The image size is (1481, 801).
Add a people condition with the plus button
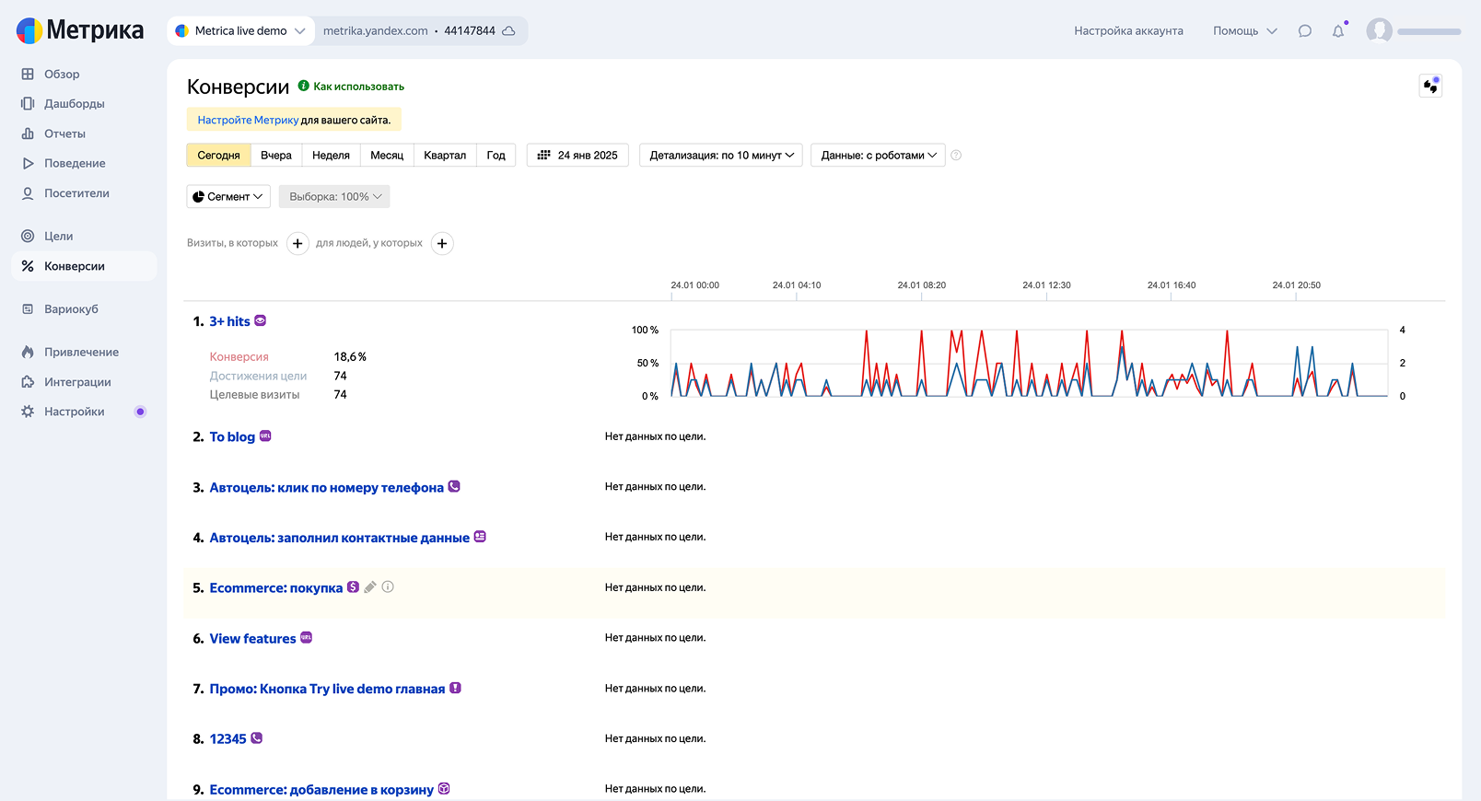coord(442,244)
